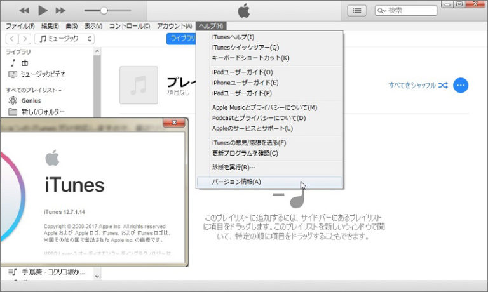The image size is (488, 292).
Task: Open the コントロール(C) menu
Action: tap(130, 26)
